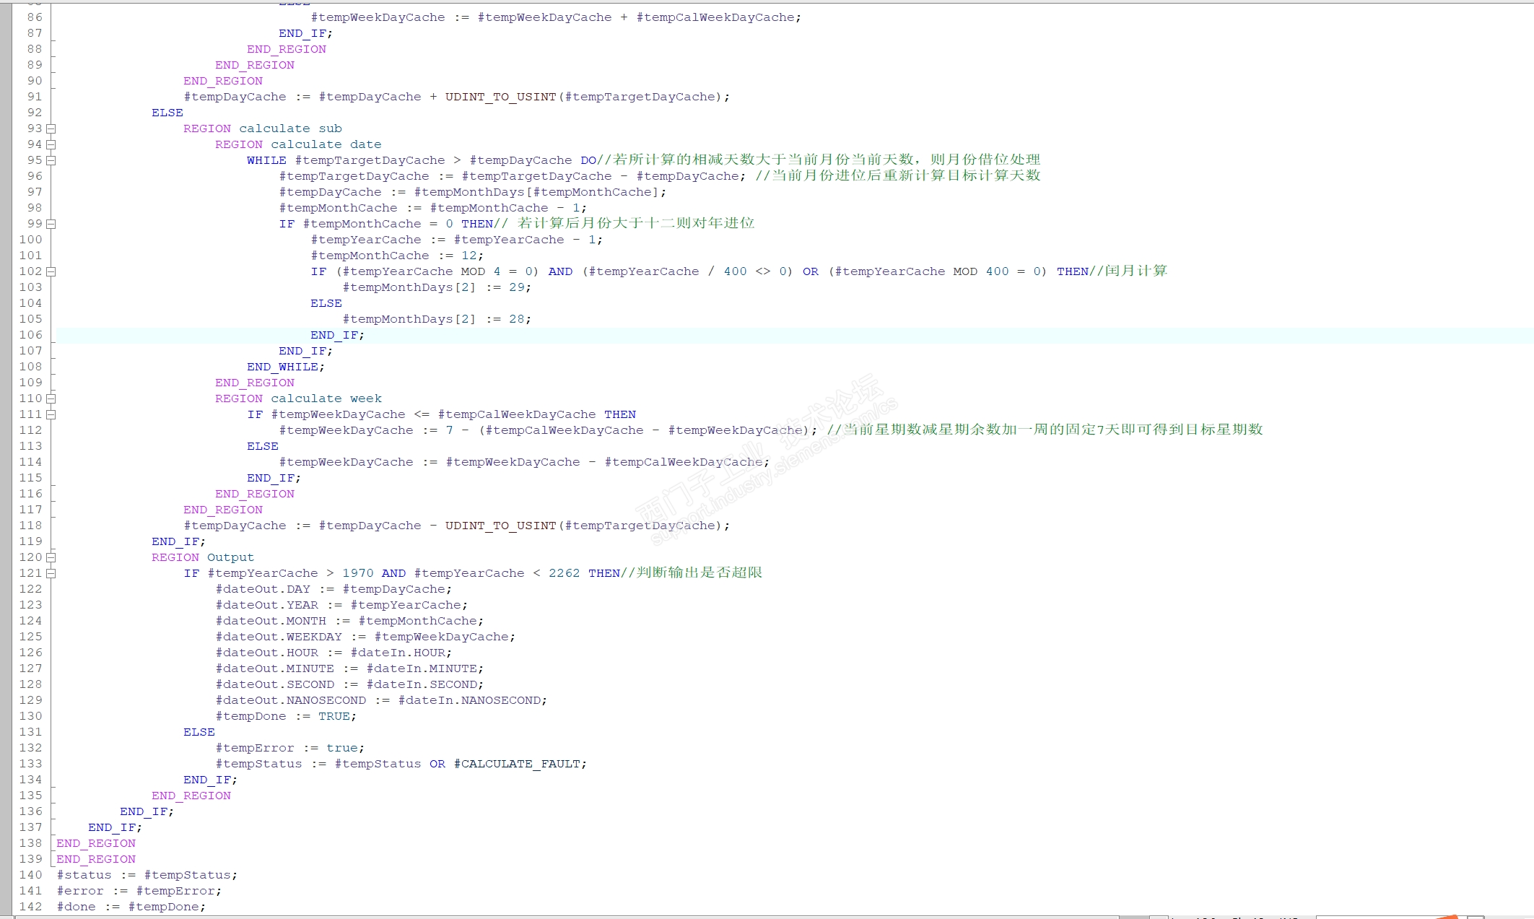The image size is (1534, 919).
Task: Click 'UDINT_TO_USINT' function call on line 91
Action: tap(500, 97)
